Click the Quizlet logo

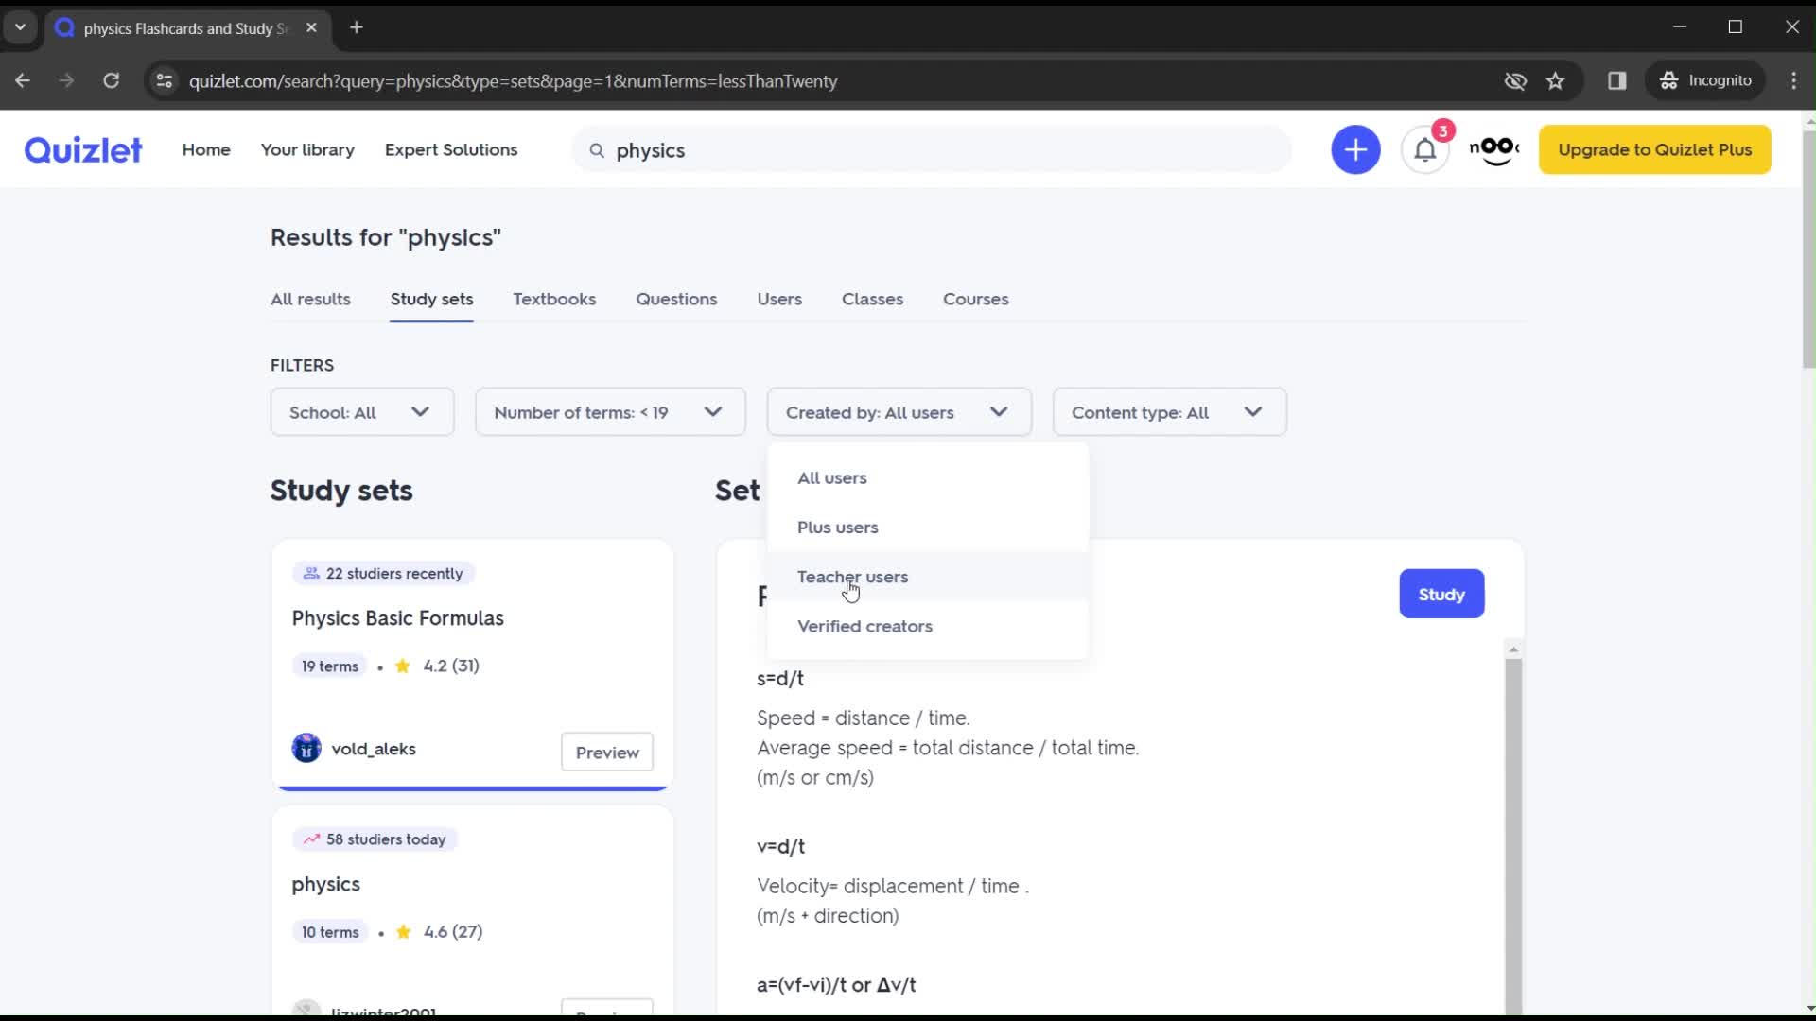tap(83, 149)
